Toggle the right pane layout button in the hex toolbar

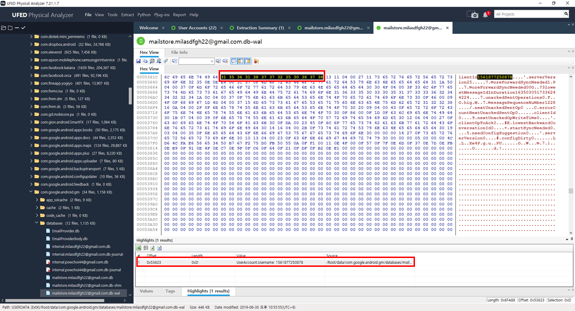(247, 61)
